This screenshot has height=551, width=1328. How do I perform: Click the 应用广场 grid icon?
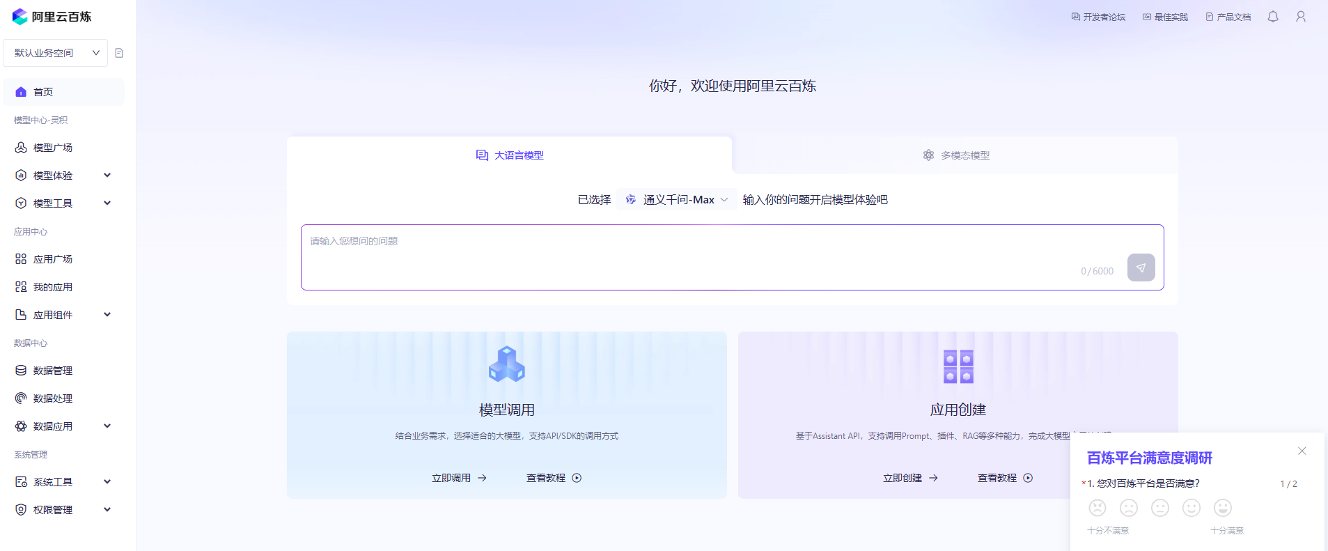point(21,259)
